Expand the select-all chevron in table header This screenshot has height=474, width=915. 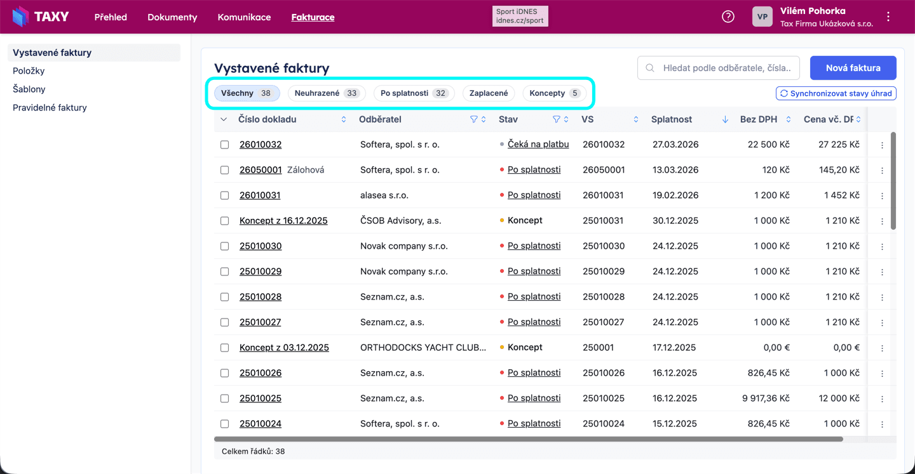[224, 119]
